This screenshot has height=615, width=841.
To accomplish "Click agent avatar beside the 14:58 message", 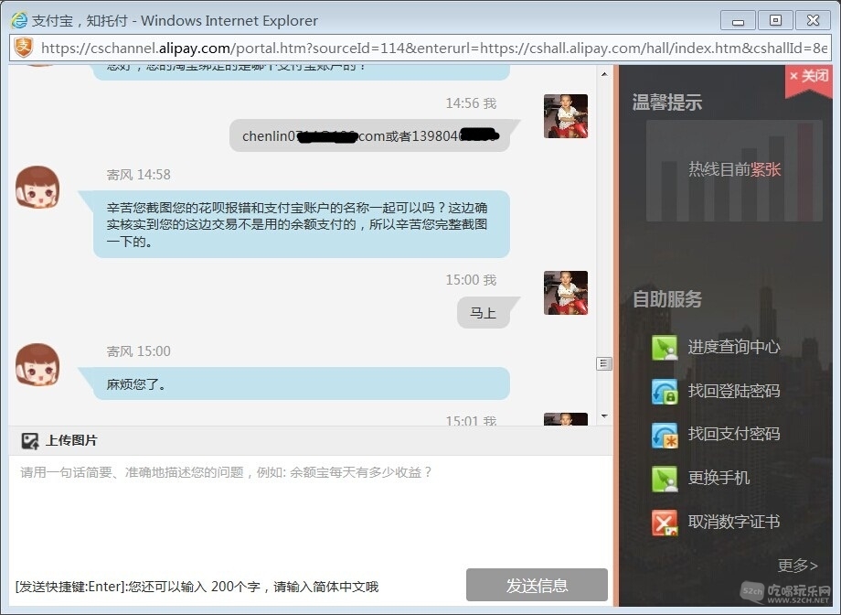I will (x=37, y=188).
